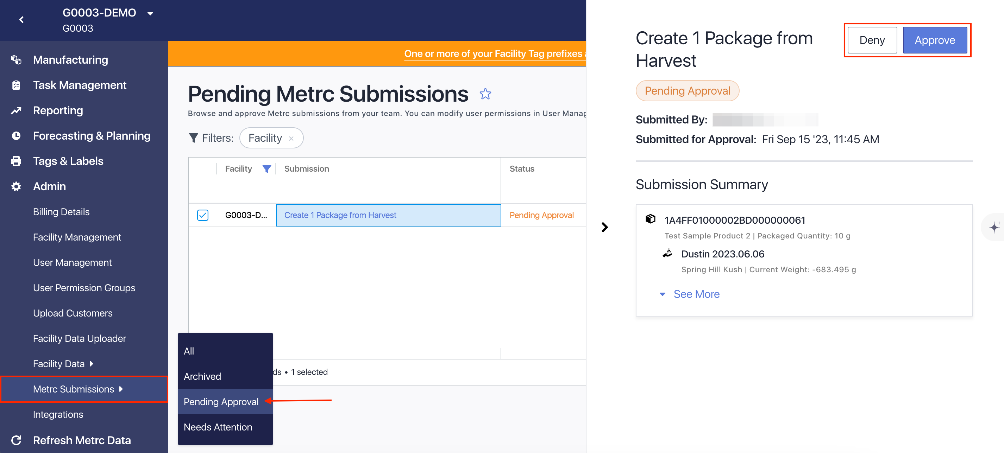Click the Forecasting & Planning clock icon
This screenshot has width=1004, height=453.
[16, 135]
